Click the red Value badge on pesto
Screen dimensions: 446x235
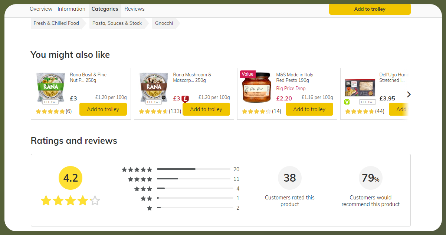click(x=247, y=74)
